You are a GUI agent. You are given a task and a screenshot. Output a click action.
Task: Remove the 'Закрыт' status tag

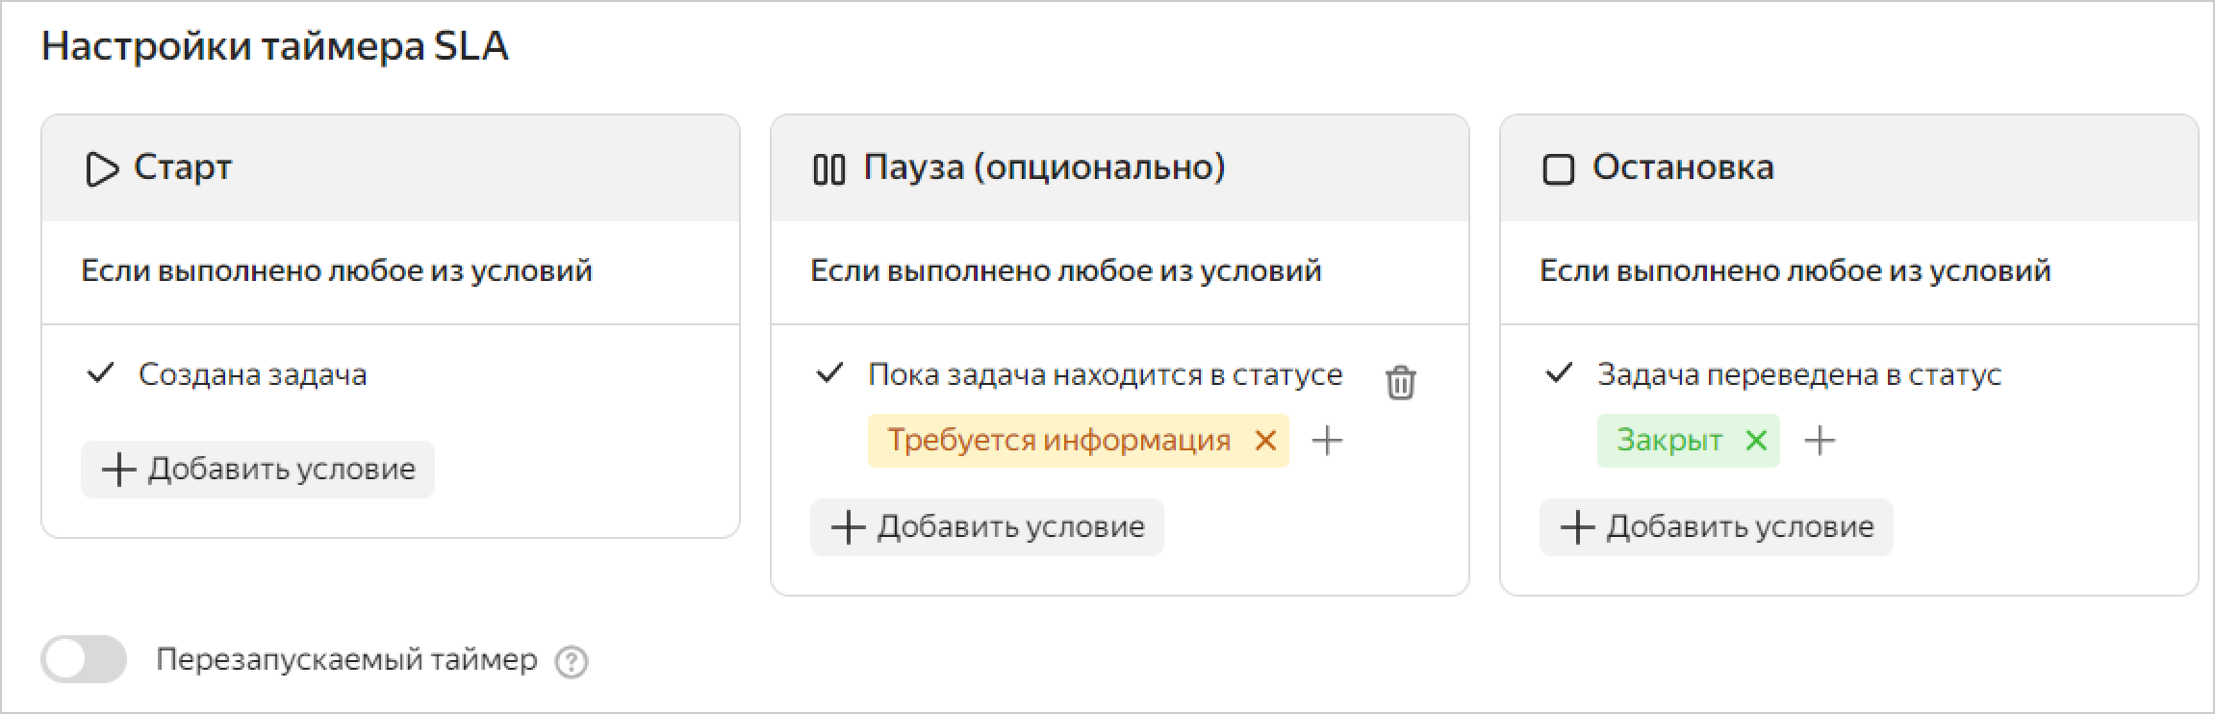(x=1756, y=441)
